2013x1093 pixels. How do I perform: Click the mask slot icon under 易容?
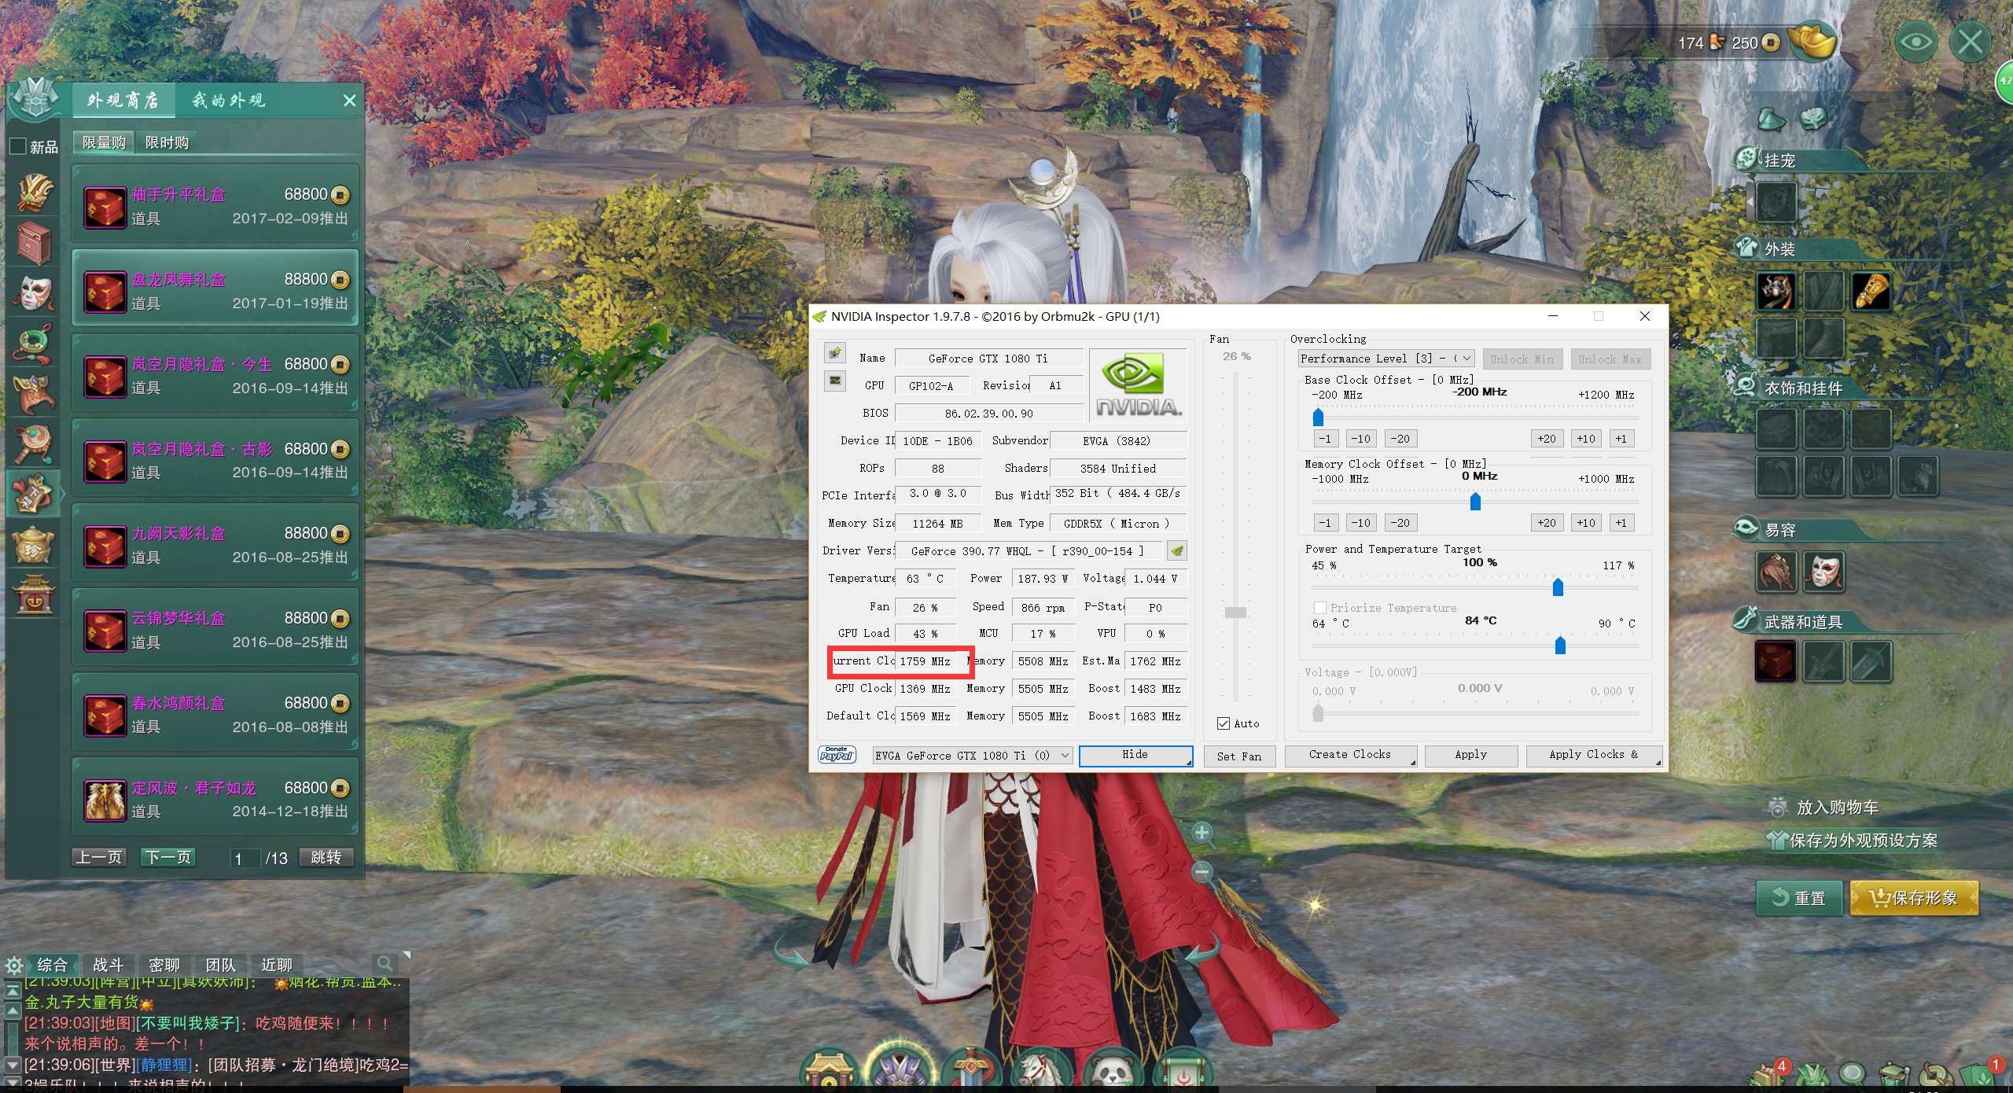coord(1823,571)
